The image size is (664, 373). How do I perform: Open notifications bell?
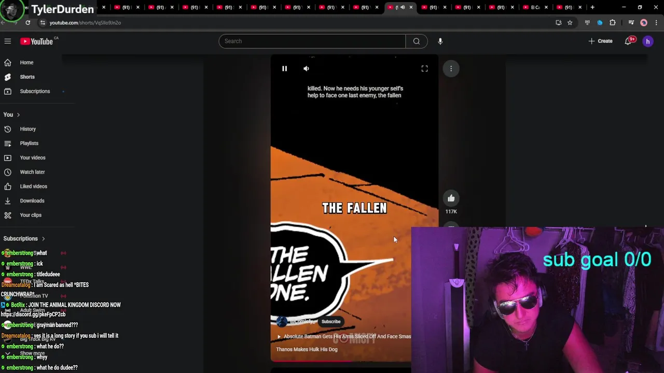(628, 41)
